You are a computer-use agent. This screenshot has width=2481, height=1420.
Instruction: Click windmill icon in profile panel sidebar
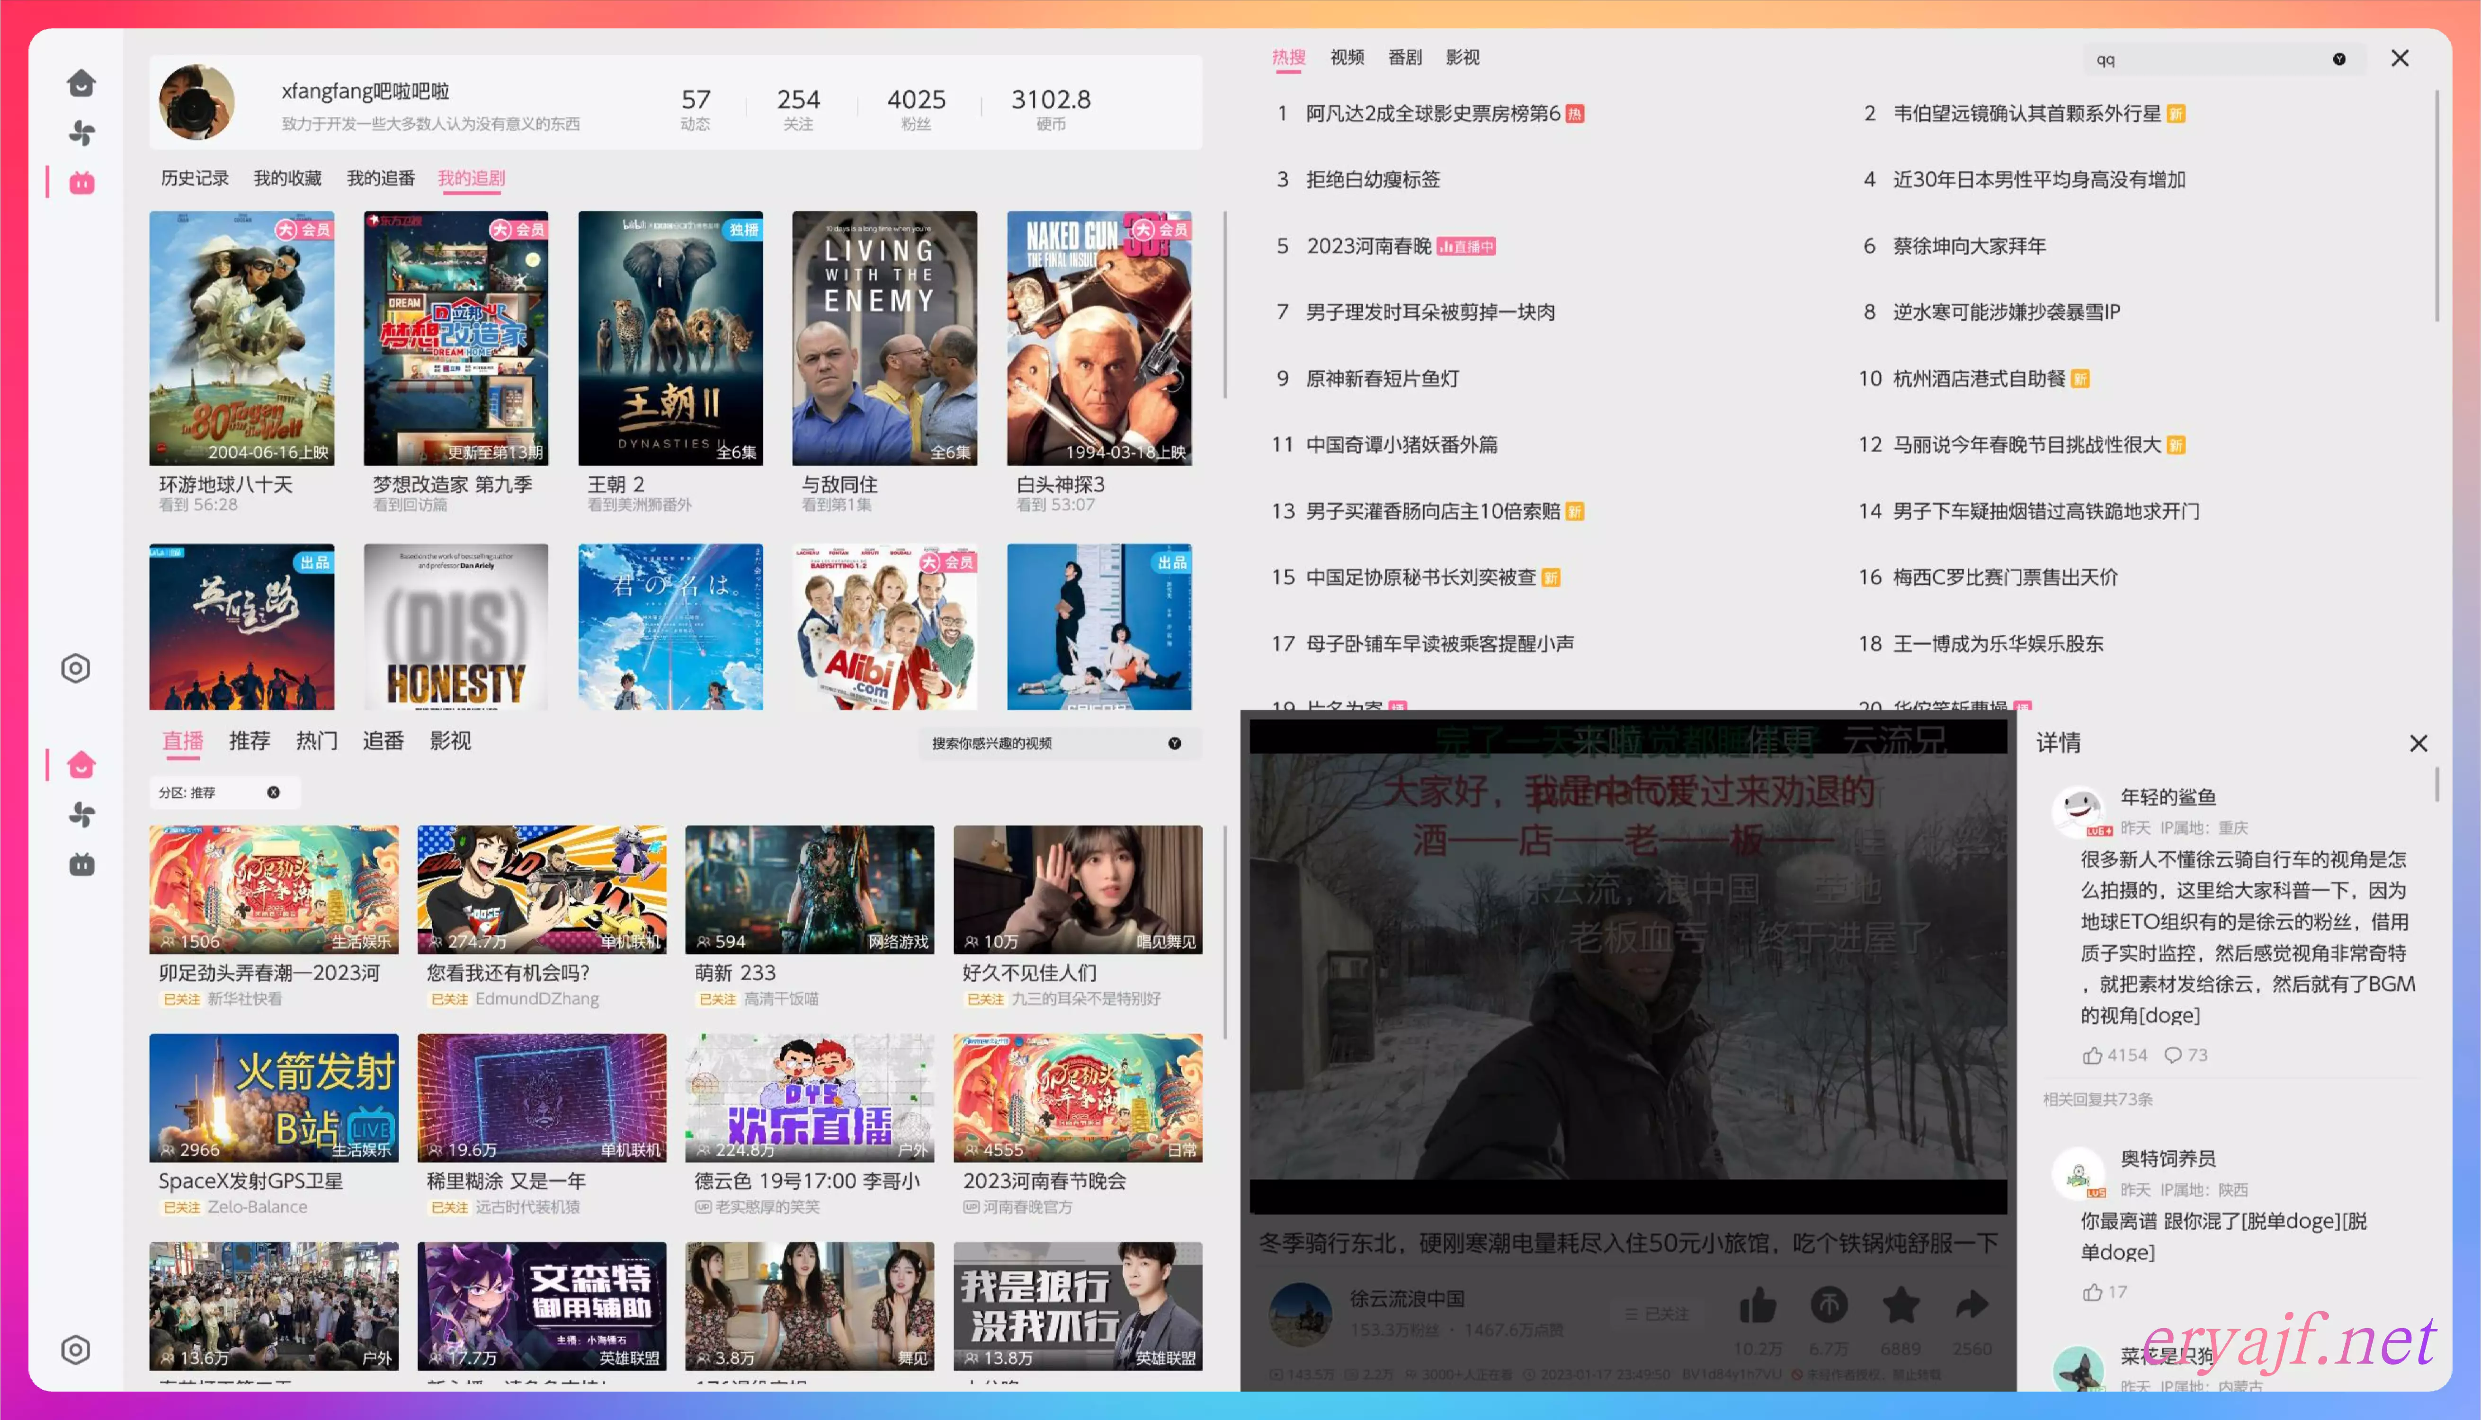point(81,133)
